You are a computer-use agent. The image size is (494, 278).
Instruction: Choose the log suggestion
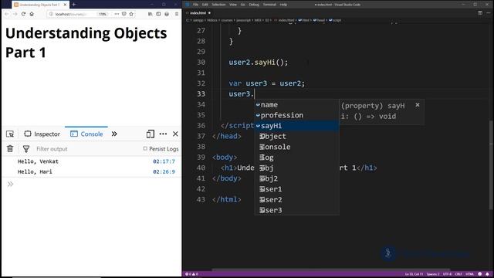296,158
